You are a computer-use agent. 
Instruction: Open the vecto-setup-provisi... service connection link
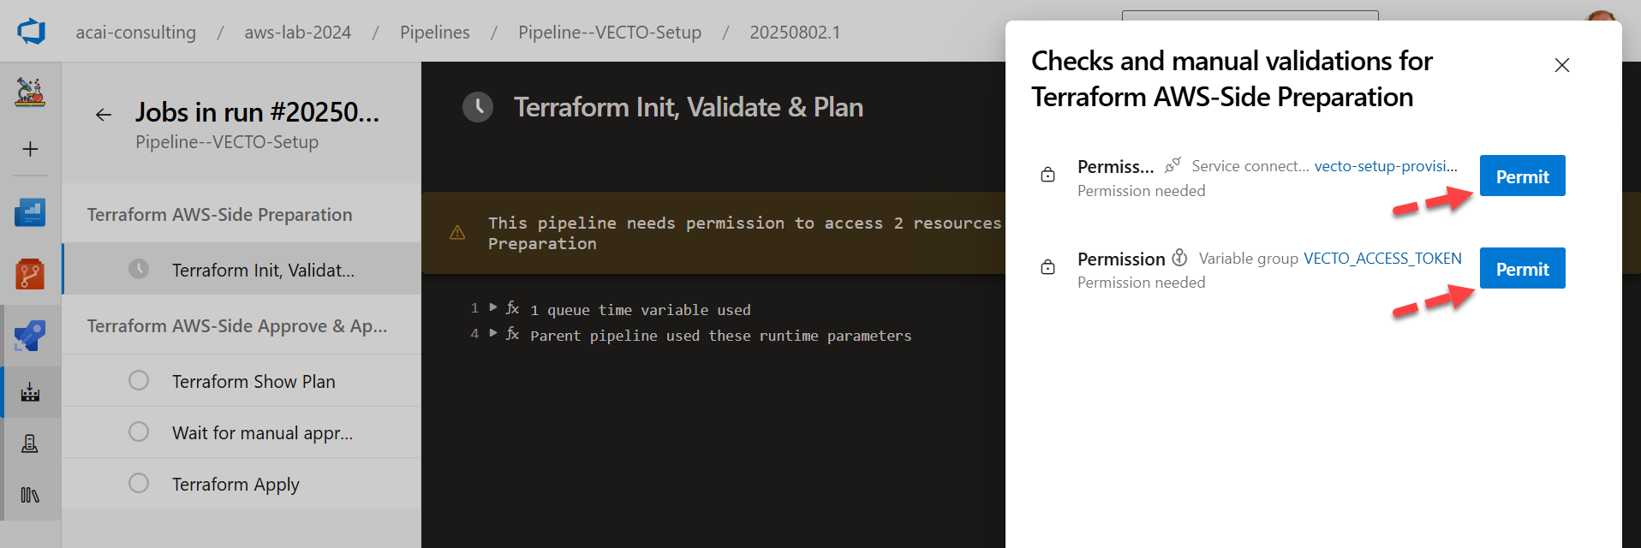1386,166
